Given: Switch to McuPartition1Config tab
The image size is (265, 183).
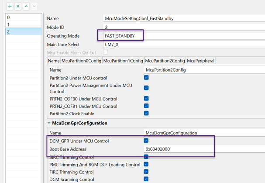Looking at the screenshot, I should [123, 61].
